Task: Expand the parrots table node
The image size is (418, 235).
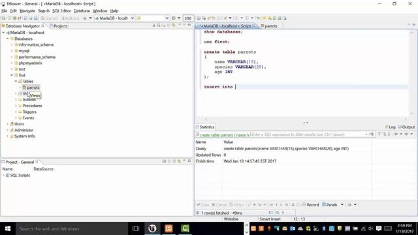Action: (x=20, y=87)
